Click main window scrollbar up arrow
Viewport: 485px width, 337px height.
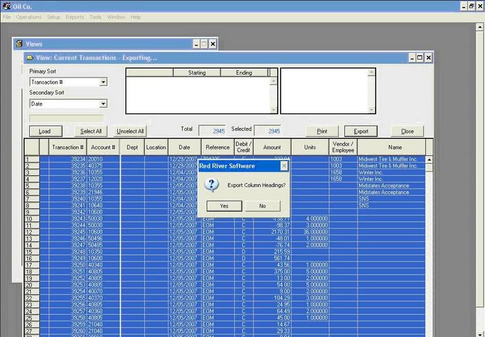479,27
